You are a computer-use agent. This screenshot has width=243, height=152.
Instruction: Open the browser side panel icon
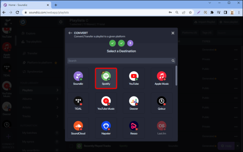[225, 12]
